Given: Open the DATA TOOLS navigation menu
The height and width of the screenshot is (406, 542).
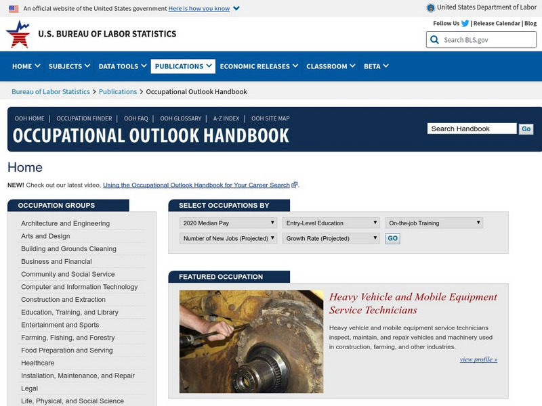Looking at the screenshot, I should click(123, 66).
